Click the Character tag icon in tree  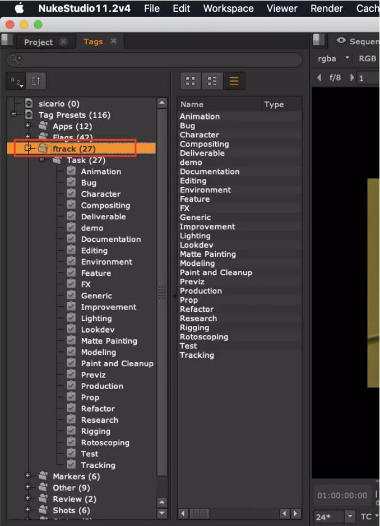click(71, 193)
